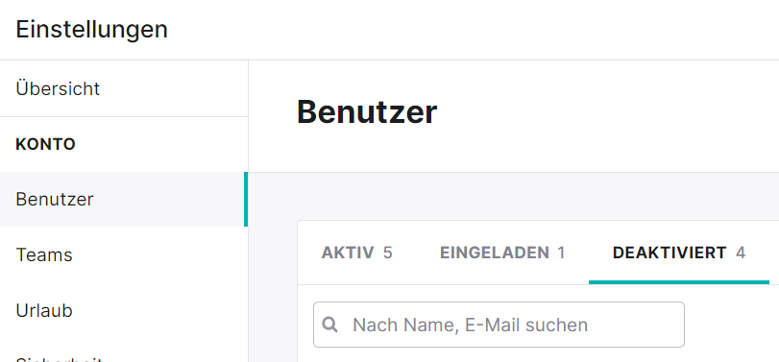Click the search placeholder text 'E-Mail suchen'
Image resolution: width=779 pixels, height=362 pixels.
(526, 326)
